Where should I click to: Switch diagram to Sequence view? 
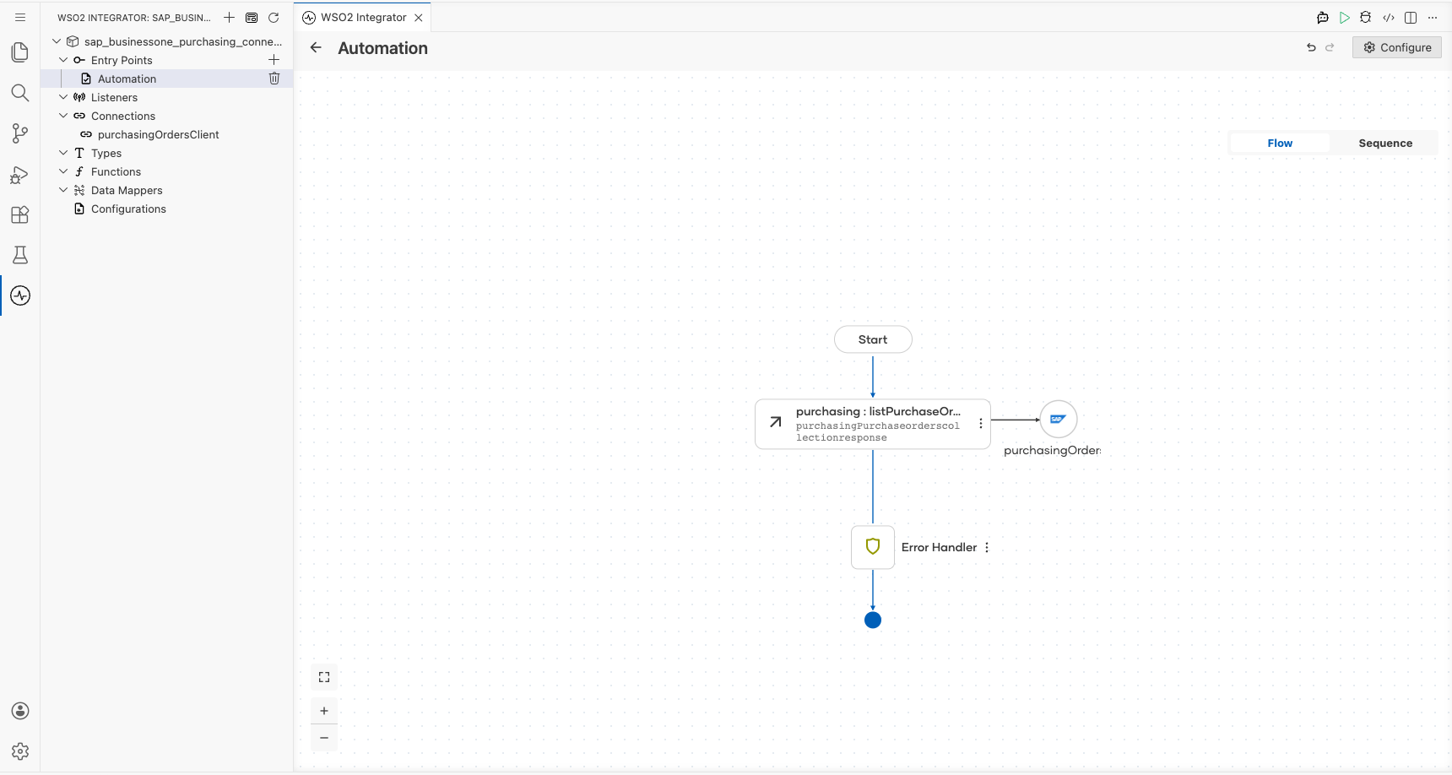(1385, 144)
